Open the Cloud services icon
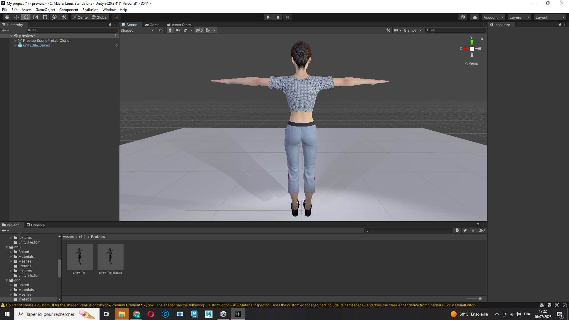This screenshot has height=320, width=569. (x=474, y=17)
